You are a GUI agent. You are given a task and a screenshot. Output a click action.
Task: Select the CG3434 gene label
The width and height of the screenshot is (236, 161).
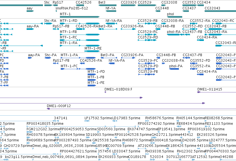click(x=204, y=2)
